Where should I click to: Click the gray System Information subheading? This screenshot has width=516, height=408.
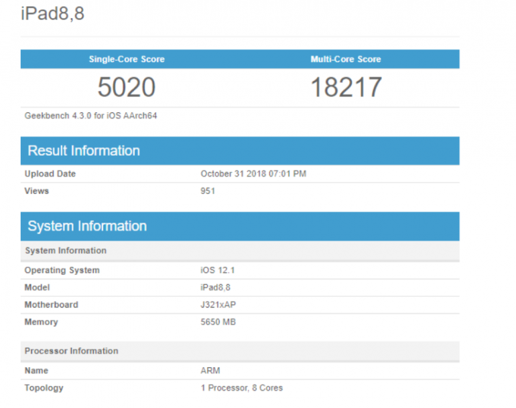click(x=66, y=251)
